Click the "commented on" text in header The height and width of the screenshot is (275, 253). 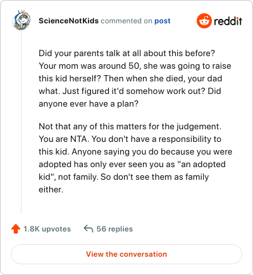pyautogui.click(x=126, y=21)
